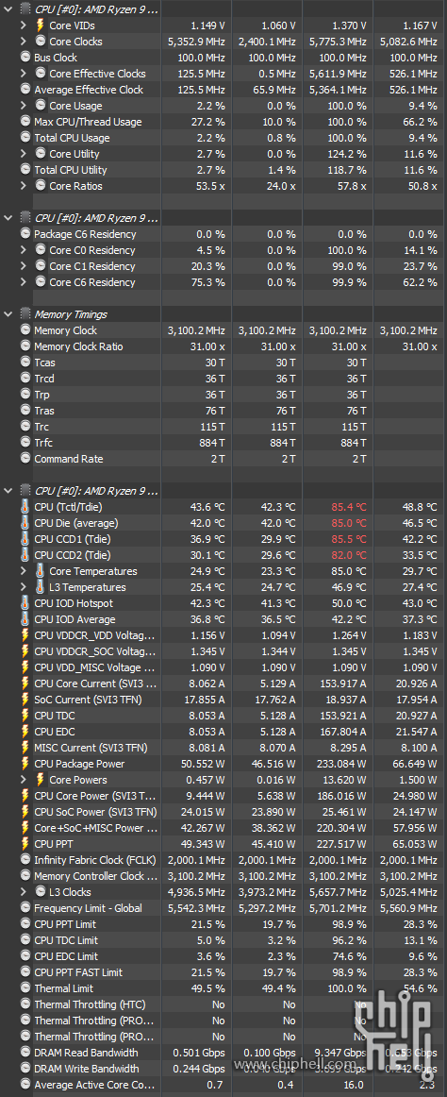447x1097 pixels.
Task: Click the Average Active Core Count row icon
Action: [25, 1085]
